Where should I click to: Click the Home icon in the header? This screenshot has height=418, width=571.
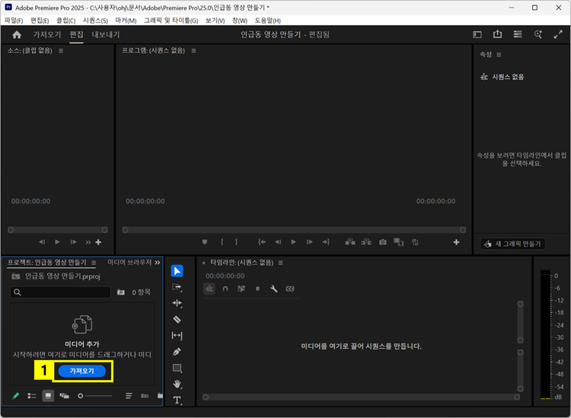(x=17, y=34)
